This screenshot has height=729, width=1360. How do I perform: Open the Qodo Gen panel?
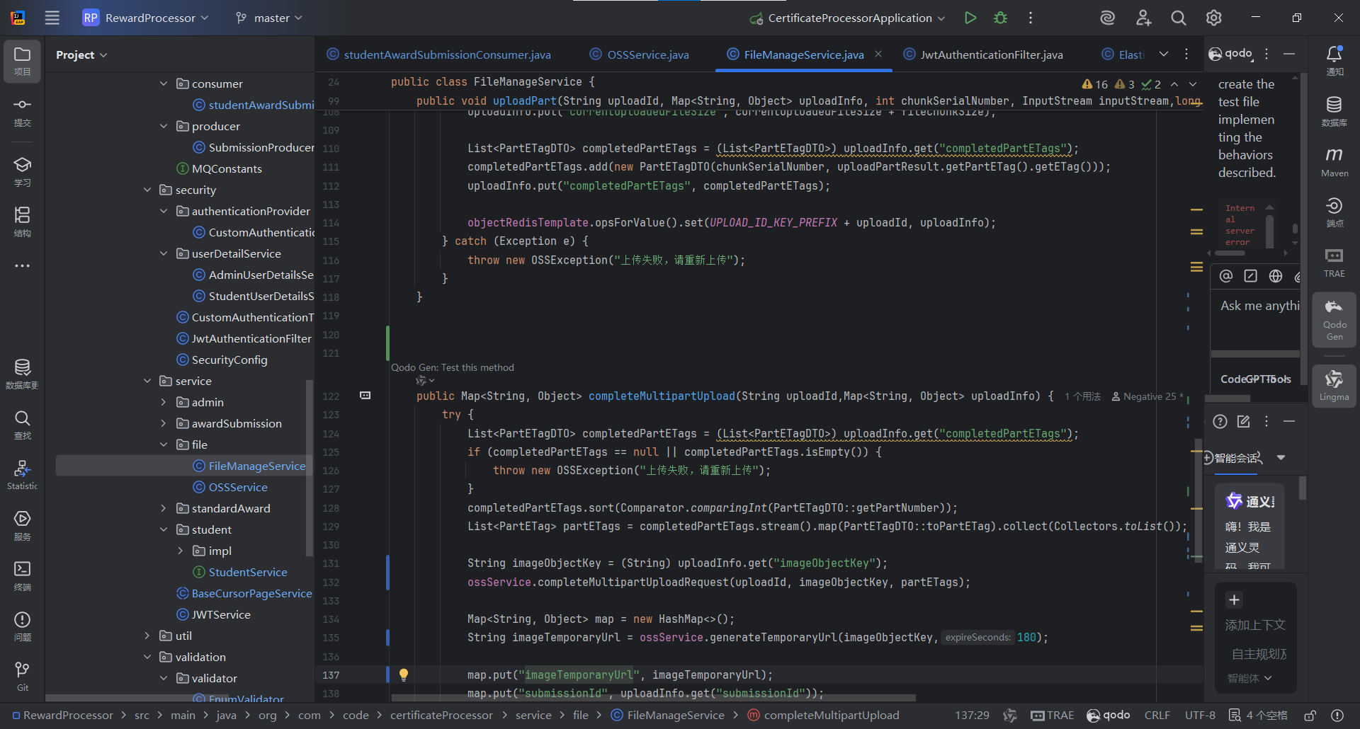(1334, 319)
